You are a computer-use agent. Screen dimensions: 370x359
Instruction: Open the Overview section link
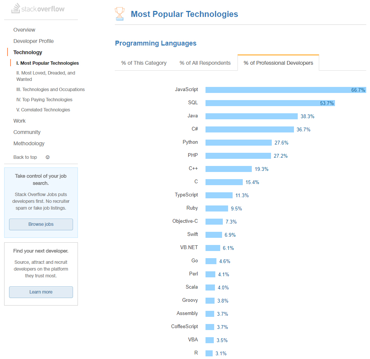(24, 30)
